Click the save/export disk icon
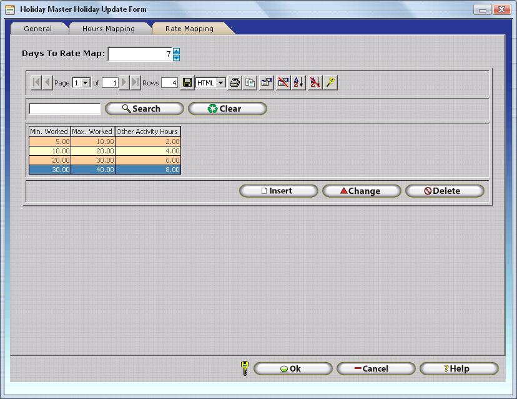This screenshot has width=517, height=399. (x=187, y=83)
